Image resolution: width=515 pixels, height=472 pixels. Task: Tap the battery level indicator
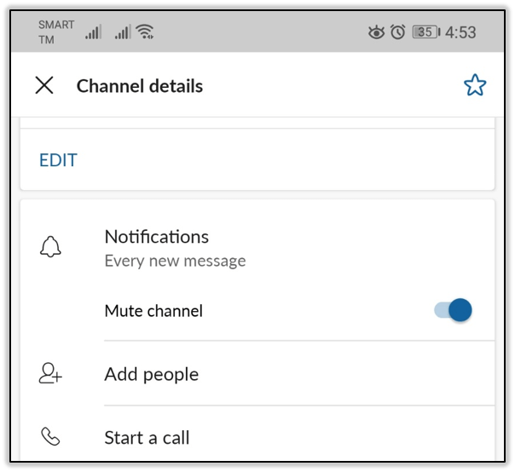(x=425, y=32)
